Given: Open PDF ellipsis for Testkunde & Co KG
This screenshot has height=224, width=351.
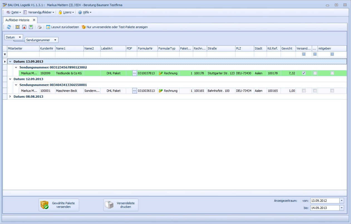Looking at the screenshot, I should pos(134,73).
